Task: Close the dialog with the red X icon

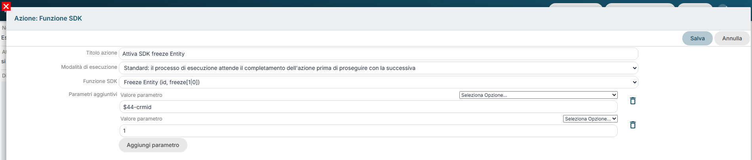Action: point(6,6)
